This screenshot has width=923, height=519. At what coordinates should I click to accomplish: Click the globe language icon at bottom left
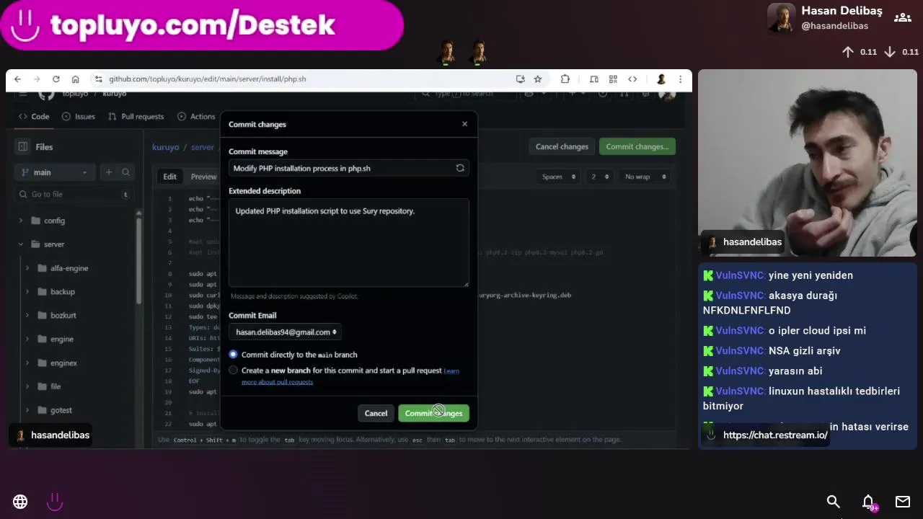point(20,502)
